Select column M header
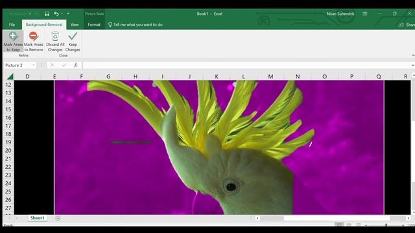Viewport: 415px width, 233px height. (x=270, y=76)
